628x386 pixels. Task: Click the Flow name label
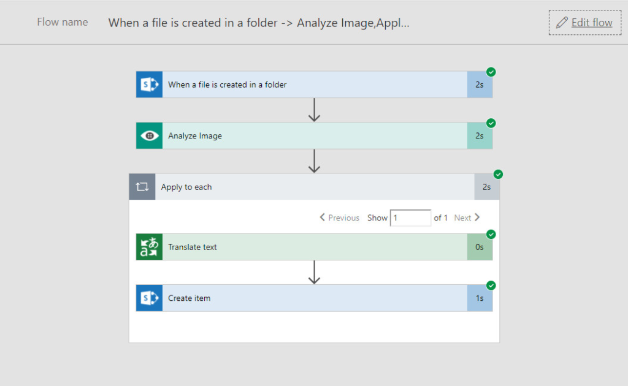point(62,22)
